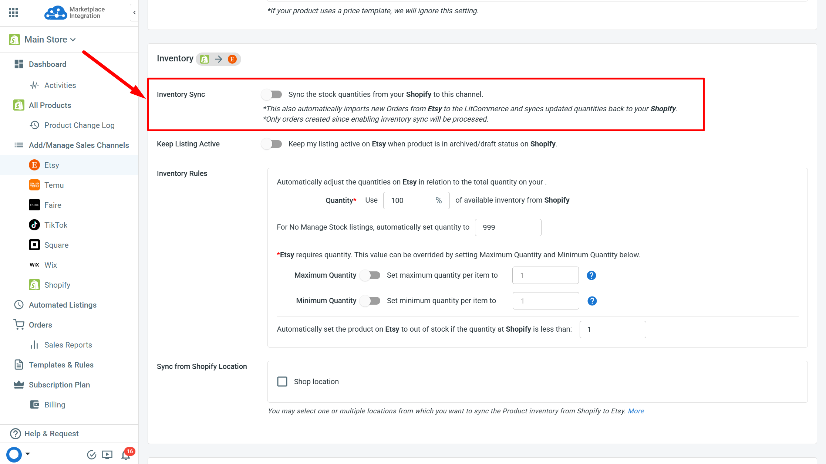Image resolution: width=826 pixels, height=464 pixels.
Task: Open the apps grid launcher
Action: (x=13, y=13)
